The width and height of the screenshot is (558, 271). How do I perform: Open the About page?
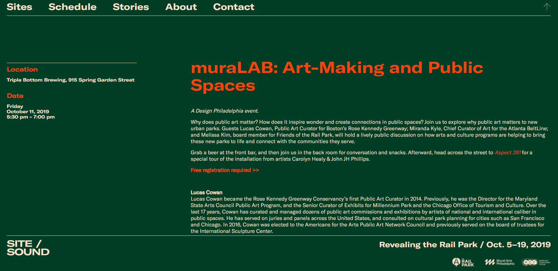[x=181, y=7]
